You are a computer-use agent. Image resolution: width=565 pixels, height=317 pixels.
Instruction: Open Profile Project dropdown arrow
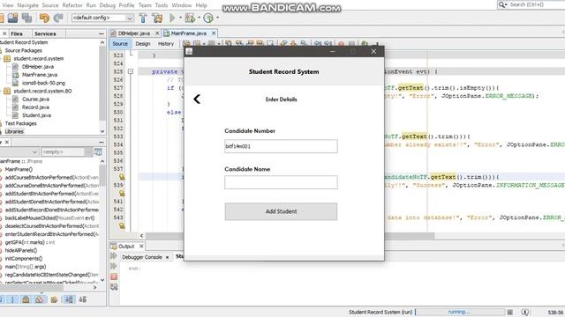[x=217, y=18]
